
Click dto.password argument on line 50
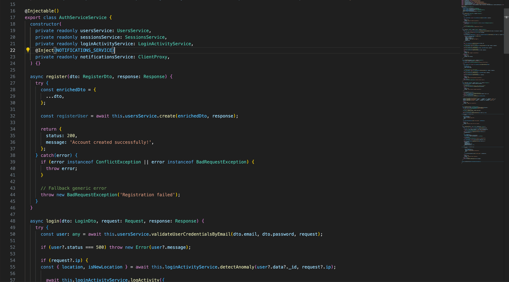coord(278,234)
